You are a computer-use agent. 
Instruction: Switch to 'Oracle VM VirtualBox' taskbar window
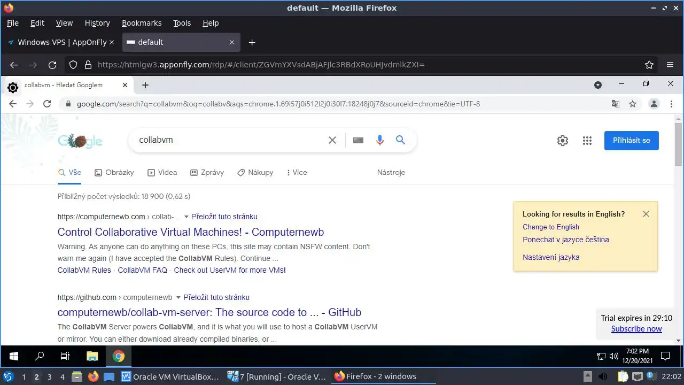click(170, 376)
